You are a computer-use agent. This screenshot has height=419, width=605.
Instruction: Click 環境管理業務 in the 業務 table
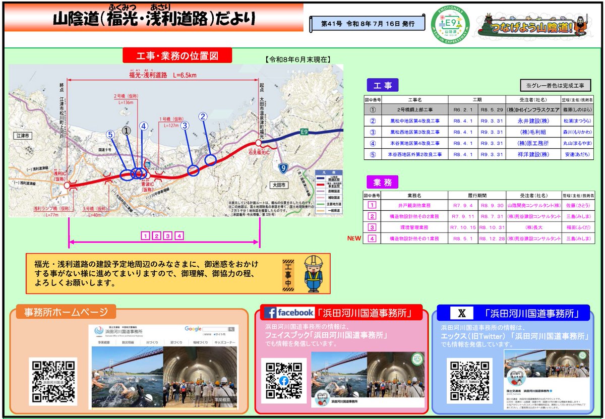[x=413, y=227]
